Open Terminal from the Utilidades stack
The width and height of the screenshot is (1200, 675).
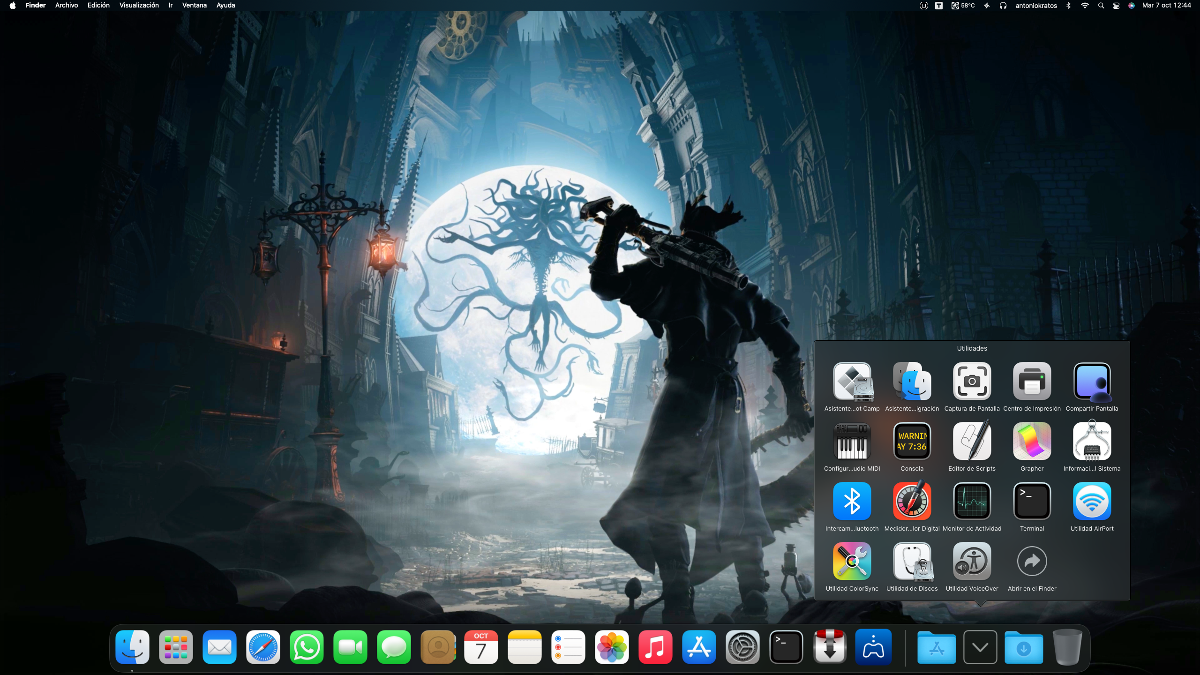pos(1032,502)
